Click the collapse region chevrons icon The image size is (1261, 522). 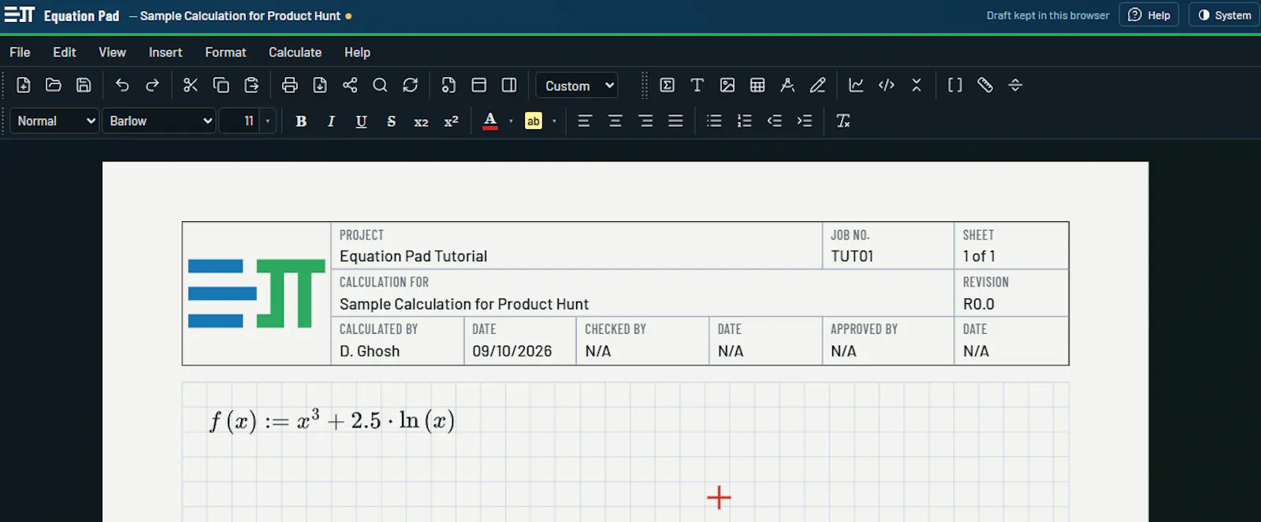point(917,85)
